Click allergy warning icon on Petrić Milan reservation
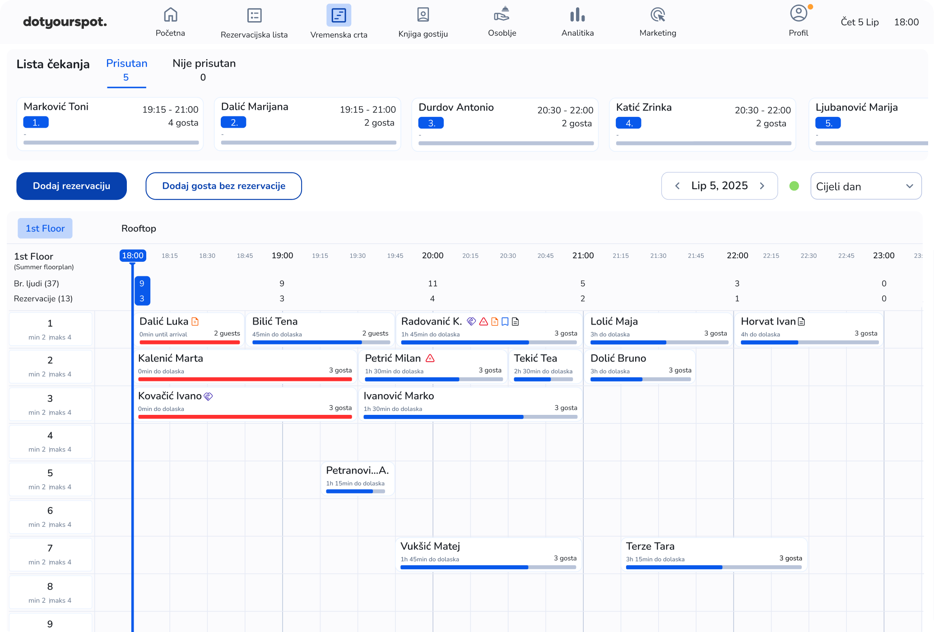This screenshot has width=934, height=632. (430, 358)
